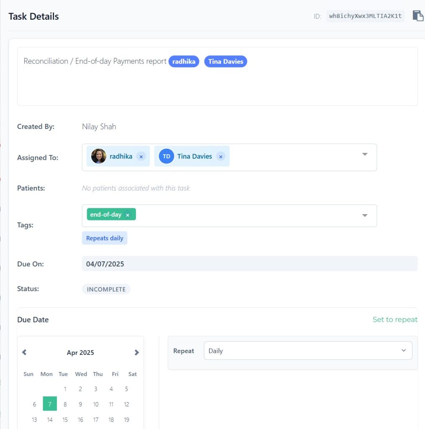Click the INCOMPLETE status badge

106,289
